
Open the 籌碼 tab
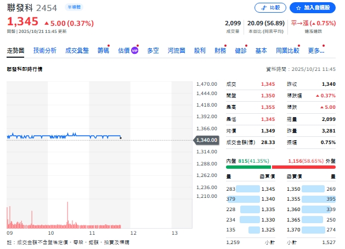tap(103, 51)
